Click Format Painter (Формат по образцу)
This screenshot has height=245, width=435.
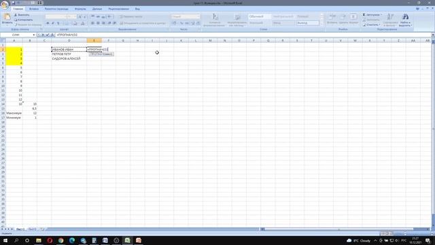(x=28, y=24)
